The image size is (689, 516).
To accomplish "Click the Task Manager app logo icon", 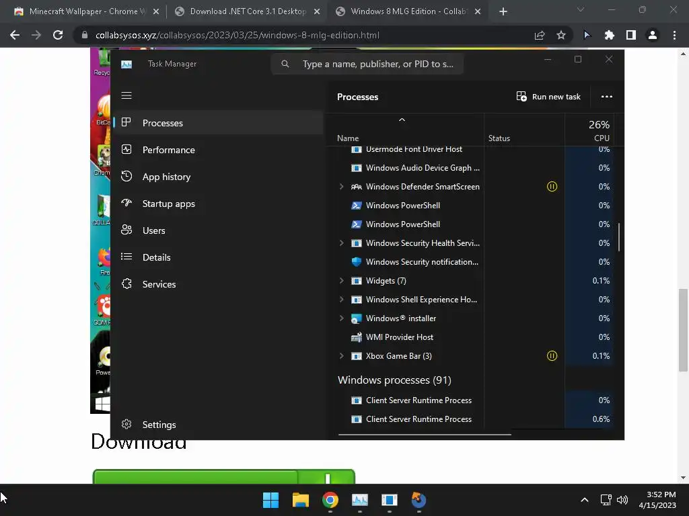I will [x=126, y=64].
